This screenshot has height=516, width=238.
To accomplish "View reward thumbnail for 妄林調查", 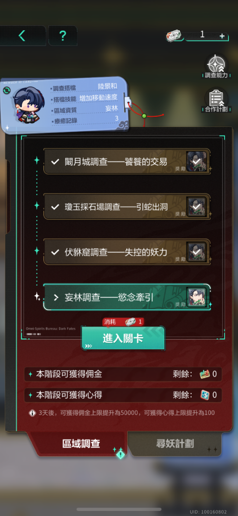I will click(x=197, y=297).
